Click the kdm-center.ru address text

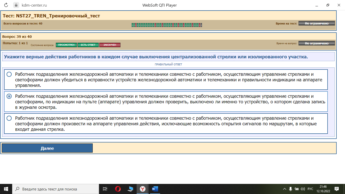point(34,5)
